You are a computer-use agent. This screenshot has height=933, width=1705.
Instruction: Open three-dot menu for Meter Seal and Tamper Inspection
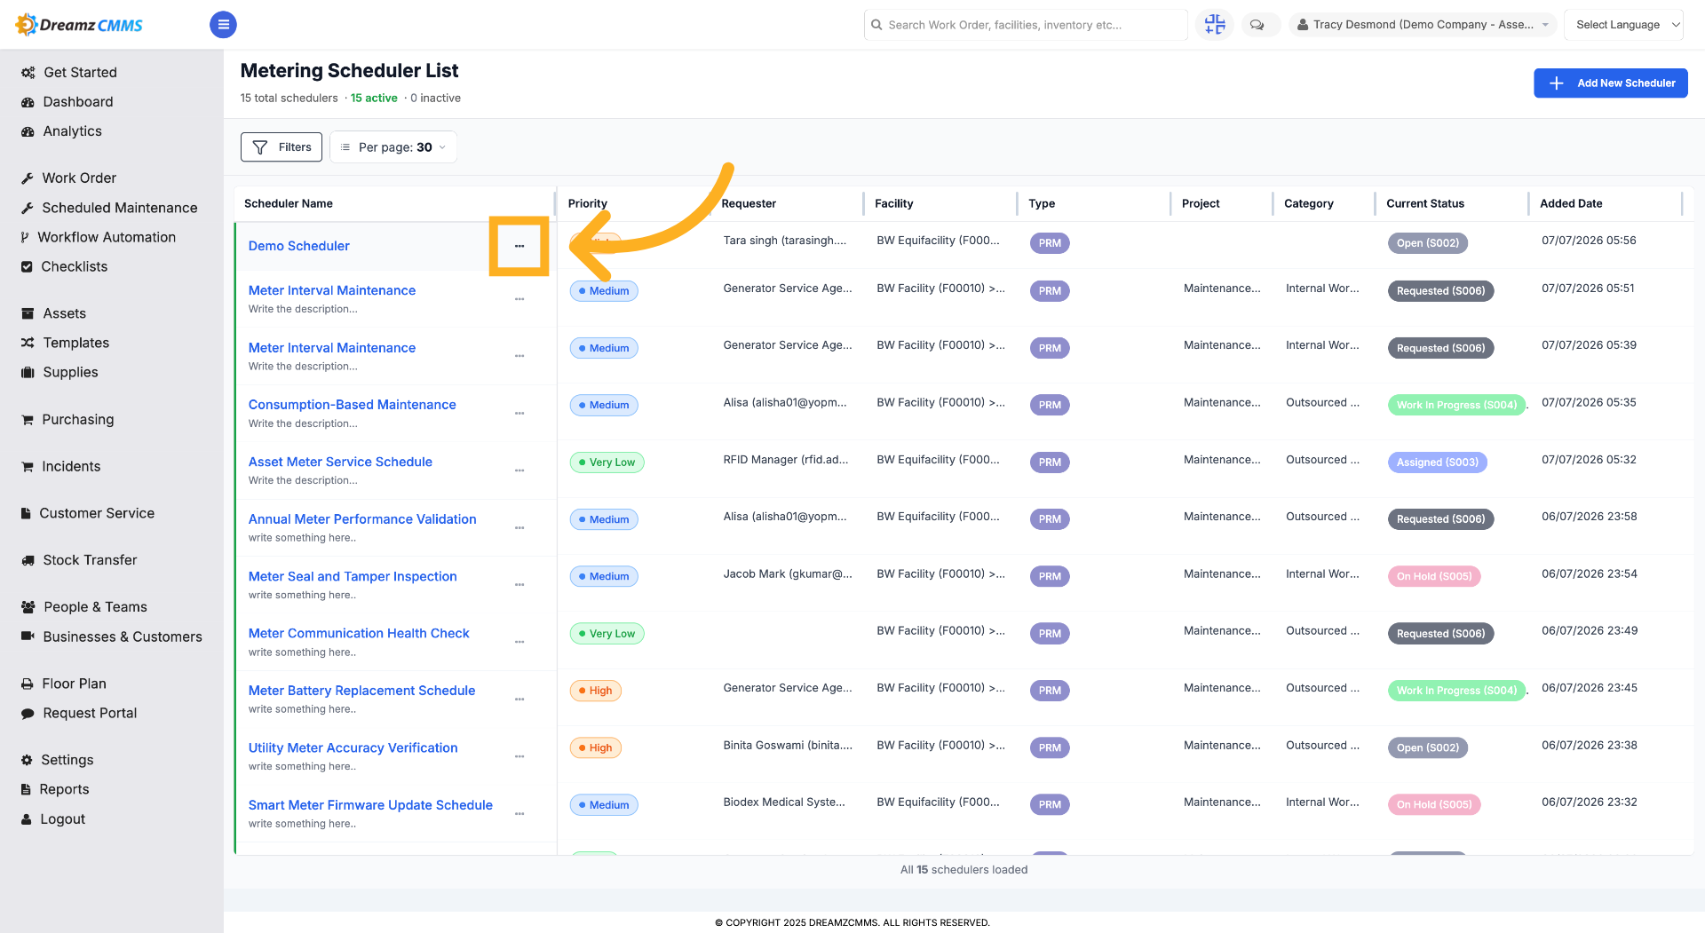pos(519,585)
